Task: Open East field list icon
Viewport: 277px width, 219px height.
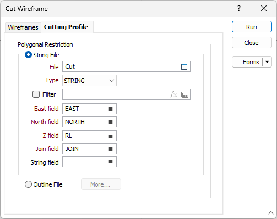Action: 111,109
